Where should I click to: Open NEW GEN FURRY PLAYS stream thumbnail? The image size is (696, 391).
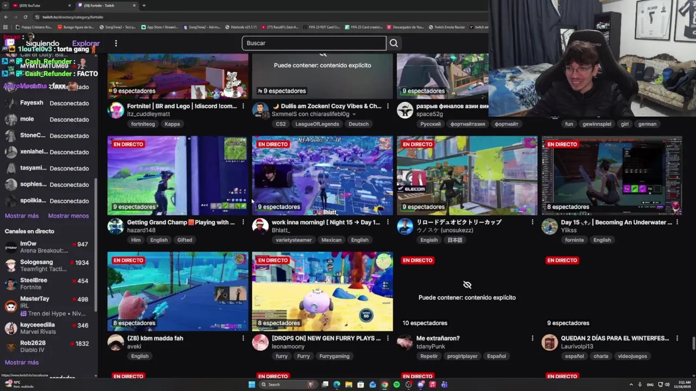pos(322,292)
